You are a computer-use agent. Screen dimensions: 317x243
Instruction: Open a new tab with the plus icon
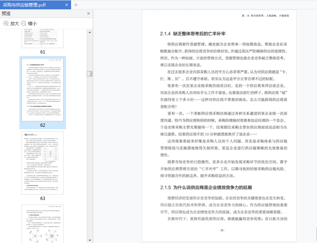[x=76, y=5]
